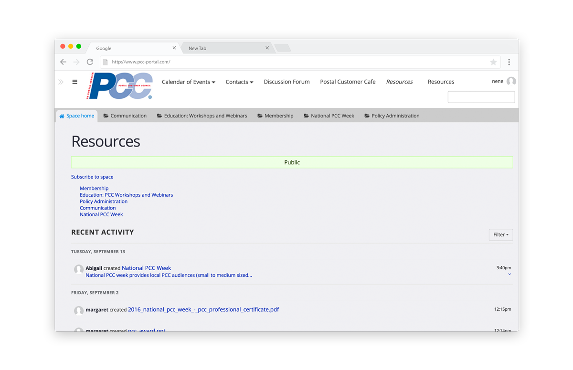Click the Subscribe to space link
573x370 pixels.
coord(92,177)
